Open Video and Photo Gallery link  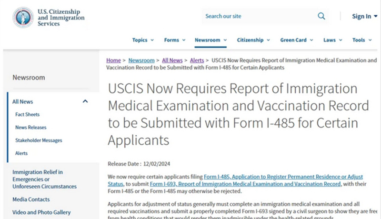tap(41, 212)
